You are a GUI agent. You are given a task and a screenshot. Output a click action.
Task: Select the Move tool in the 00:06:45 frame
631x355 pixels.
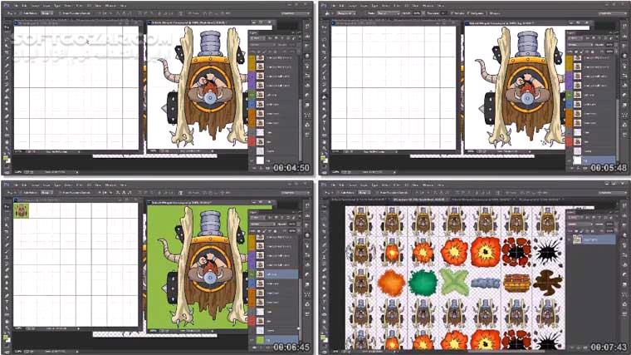click(x=7, y=207)
